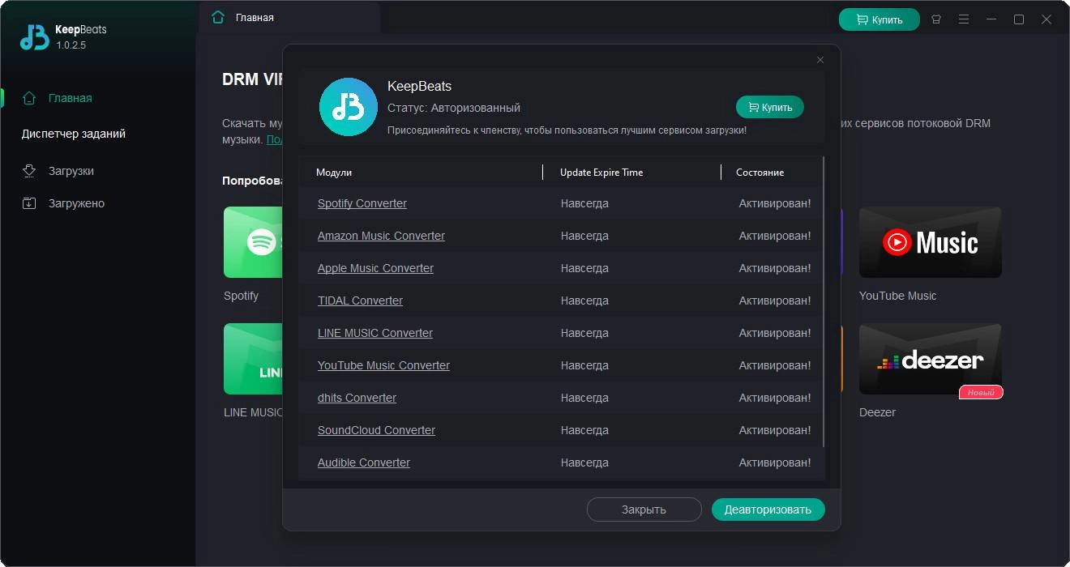Click Активирован! in the dhits Converter row

(x=775, y=398)
